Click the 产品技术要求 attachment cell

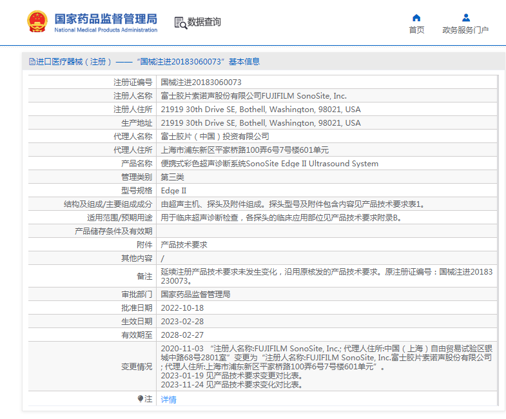click(184, 245)
